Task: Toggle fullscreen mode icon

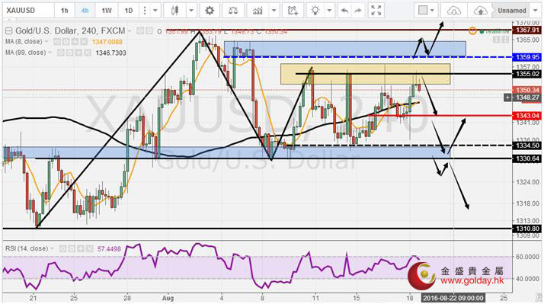Action: 376,11
